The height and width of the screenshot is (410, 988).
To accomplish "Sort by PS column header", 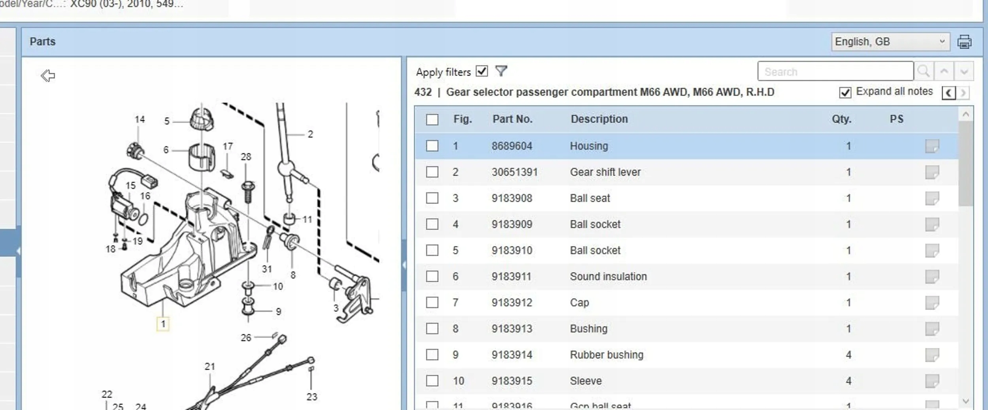I will tap(897, 119).
